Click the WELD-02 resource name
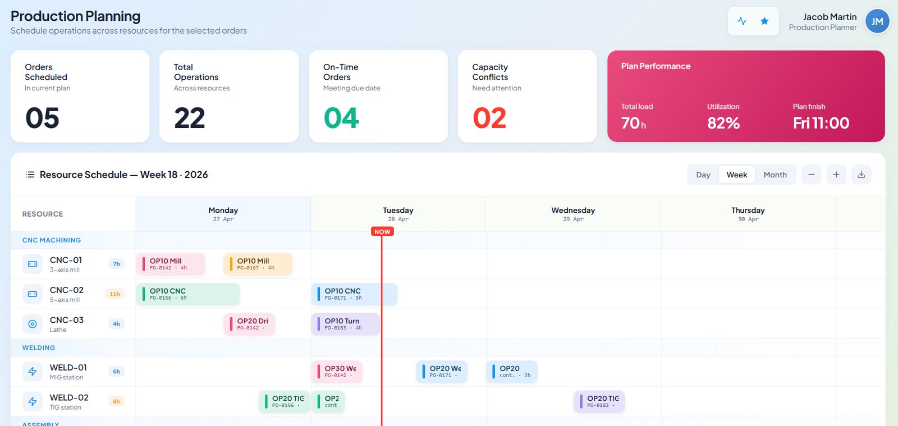The width and height of the screenshot is (898, 426). [x=69, y=397]
